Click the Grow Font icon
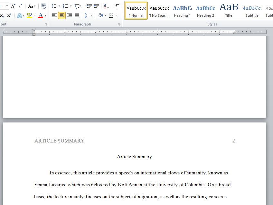The height and width of the screenshot is (205, 273). 13,6
